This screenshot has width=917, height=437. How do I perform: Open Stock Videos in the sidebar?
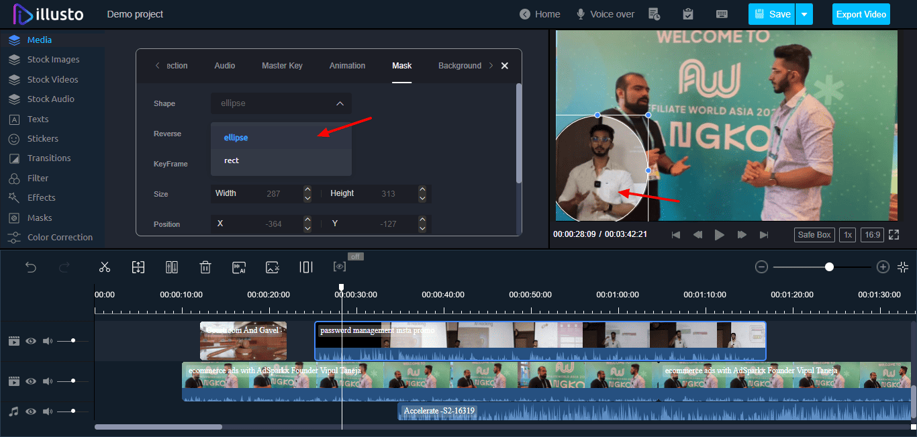[52, 79]
